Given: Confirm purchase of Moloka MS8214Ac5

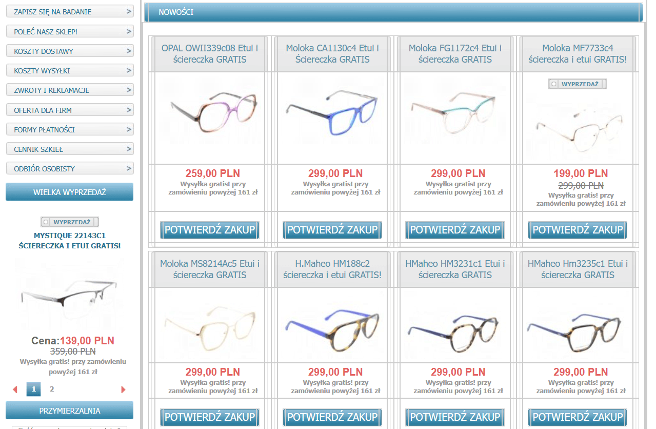Looking at the screenshot, I should pos(210,417).
